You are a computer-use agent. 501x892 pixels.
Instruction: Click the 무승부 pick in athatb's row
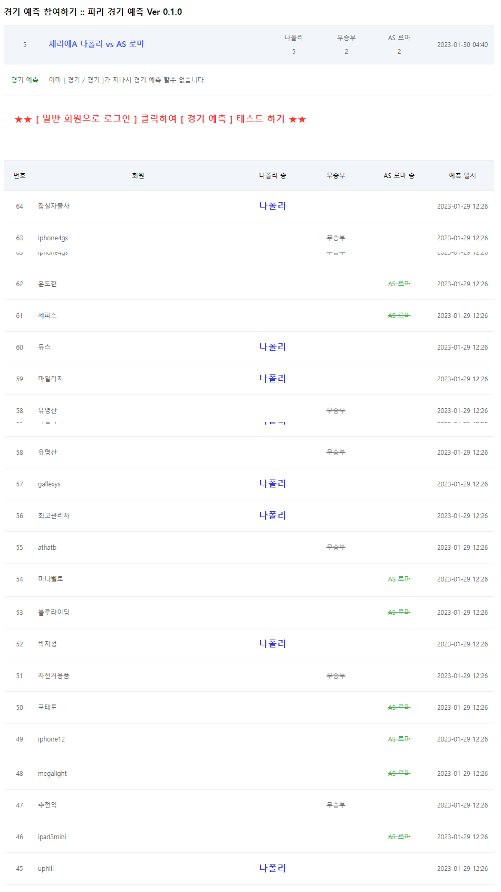pos(335,548)
